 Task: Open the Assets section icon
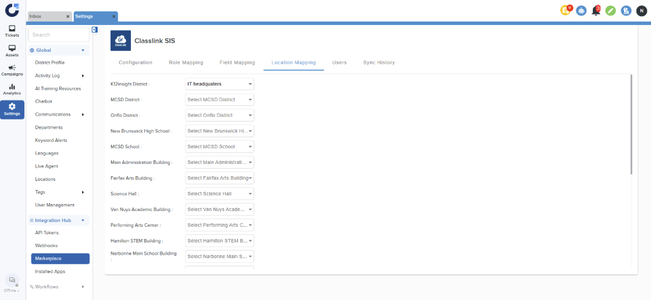[x=12, y=51]
